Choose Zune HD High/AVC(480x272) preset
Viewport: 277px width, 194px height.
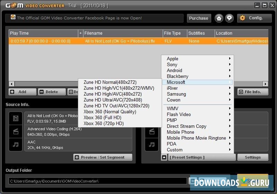click(120, 94)
